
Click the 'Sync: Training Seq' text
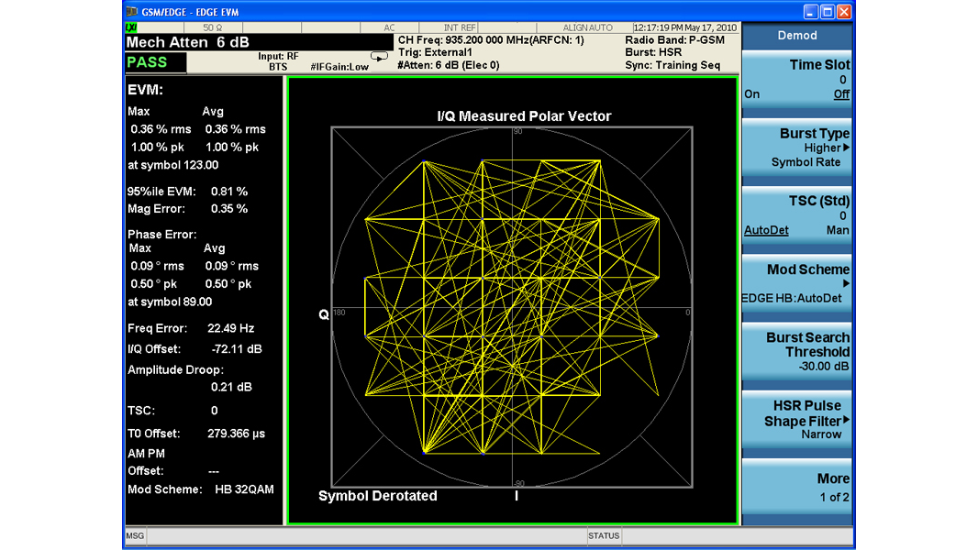pos(672,65)
